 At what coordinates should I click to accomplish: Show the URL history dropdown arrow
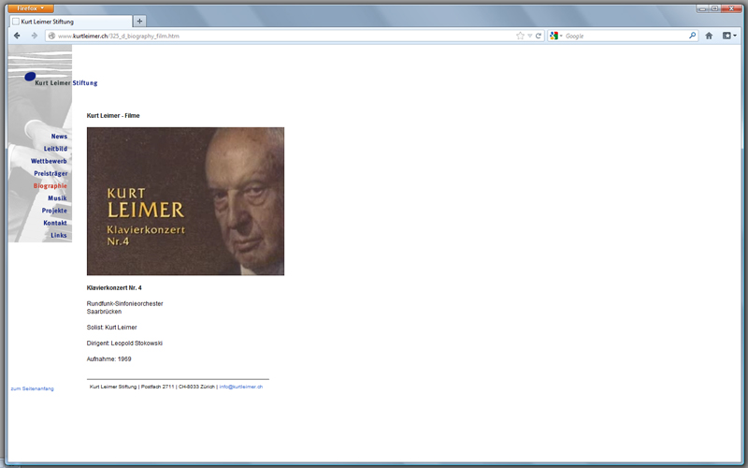529,36
